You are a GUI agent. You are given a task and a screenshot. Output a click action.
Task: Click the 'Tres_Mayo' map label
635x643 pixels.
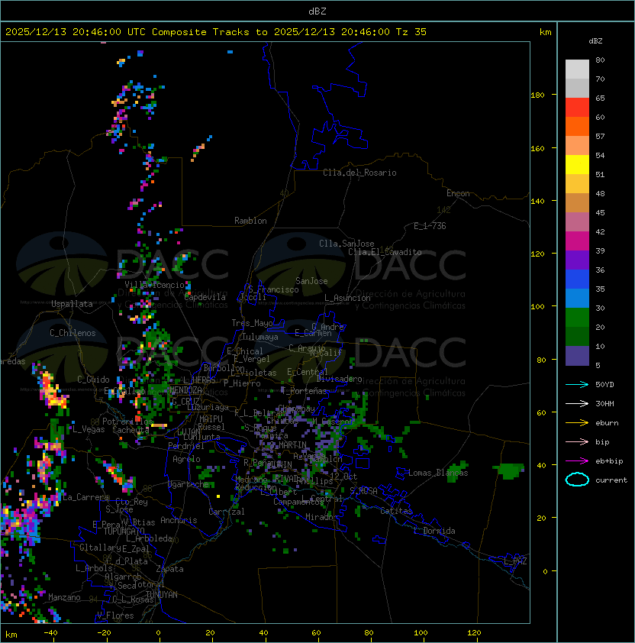[252, 323]
